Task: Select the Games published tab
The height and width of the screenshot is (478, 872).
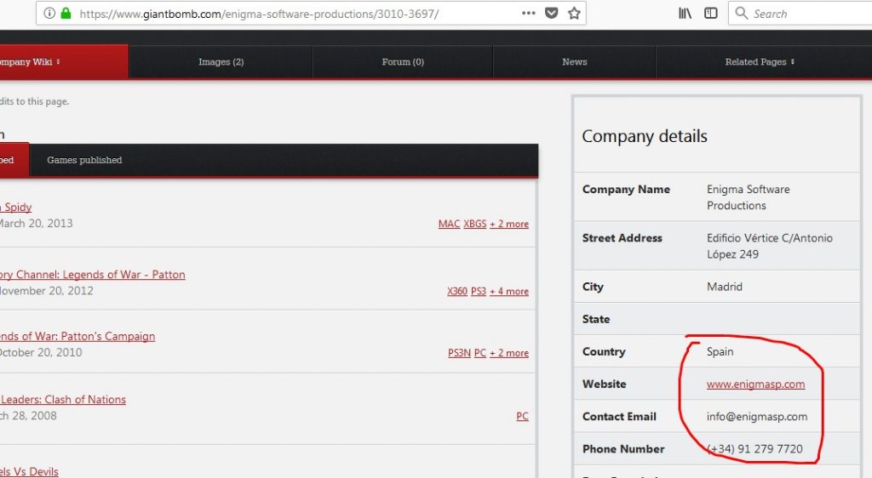Action: [x=84, y=160]
